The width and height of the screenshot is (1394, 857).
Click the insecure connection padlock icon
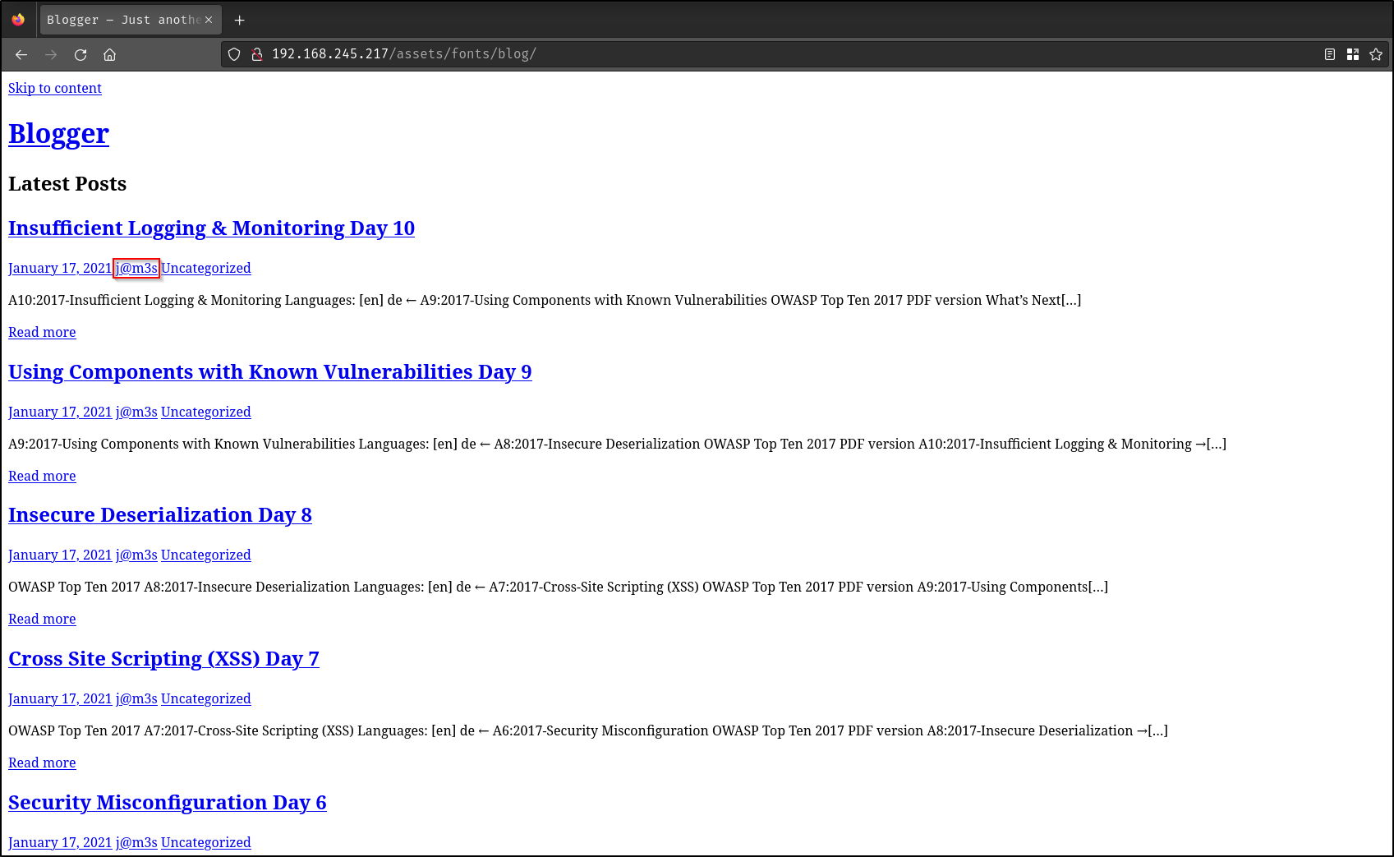tap(256, 54)
